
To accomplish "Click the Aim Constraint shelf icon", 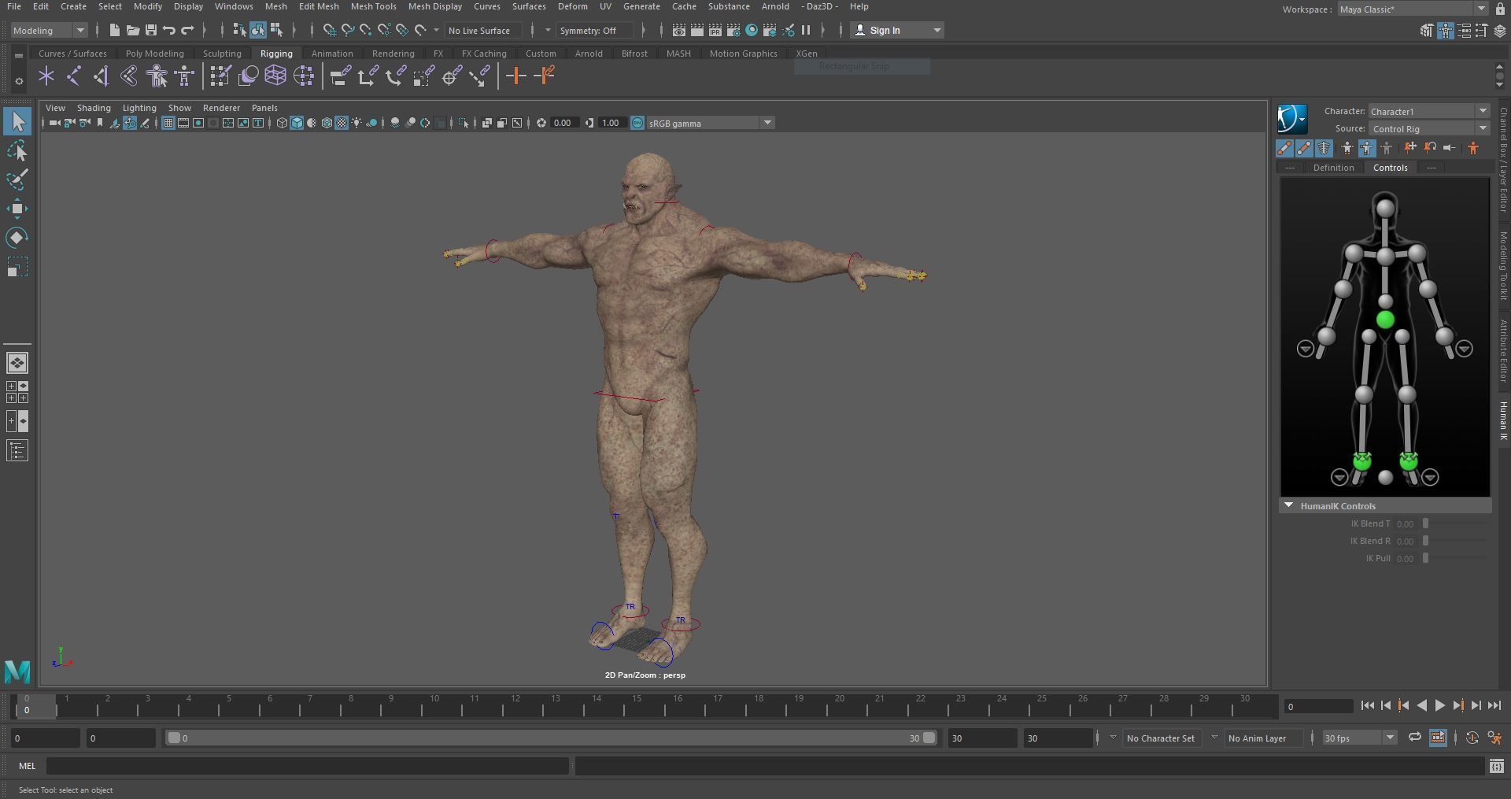I will pos(451,76).
